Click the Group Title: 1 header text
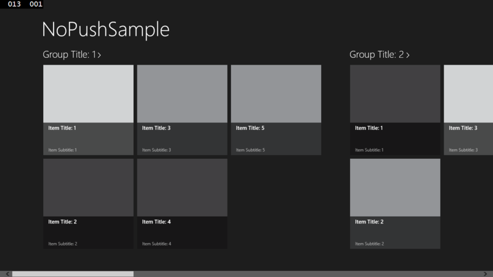The width and height of the screenshot is (493, 277). 69,55
